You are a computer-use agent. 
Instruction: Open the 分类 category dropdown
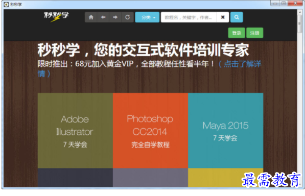coord(147,17)
